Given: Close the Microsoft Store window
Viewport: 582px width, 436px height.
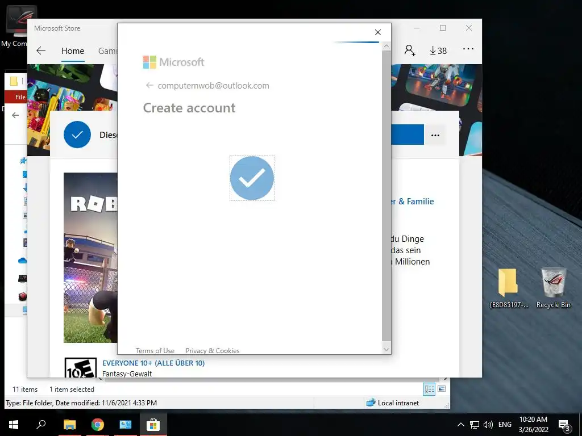Looking at the screenshot, I should [x=469, y=28].
